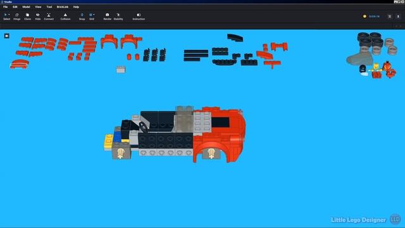Click the SIGN IN link
The image size is (405, 228).
(374, 16)
